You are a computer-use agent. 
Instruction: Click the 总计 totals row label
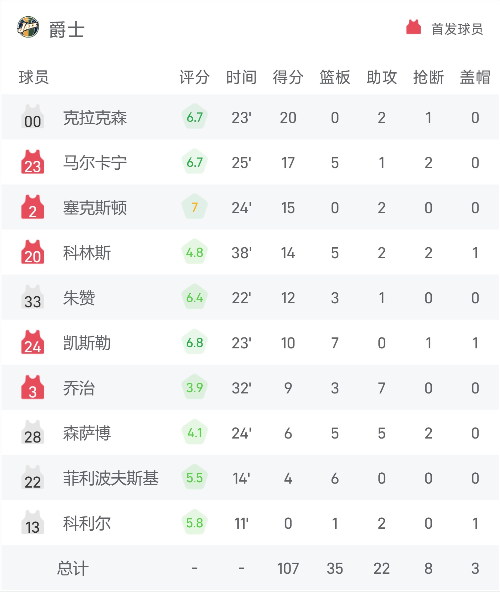[73, 568]
